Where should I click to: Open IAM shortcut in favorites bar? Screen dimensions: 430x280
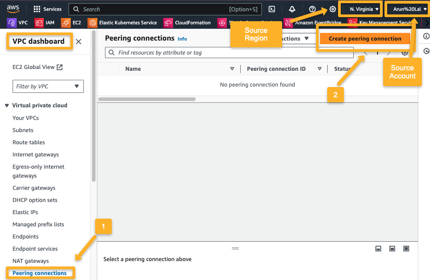(x=45, y=23)
